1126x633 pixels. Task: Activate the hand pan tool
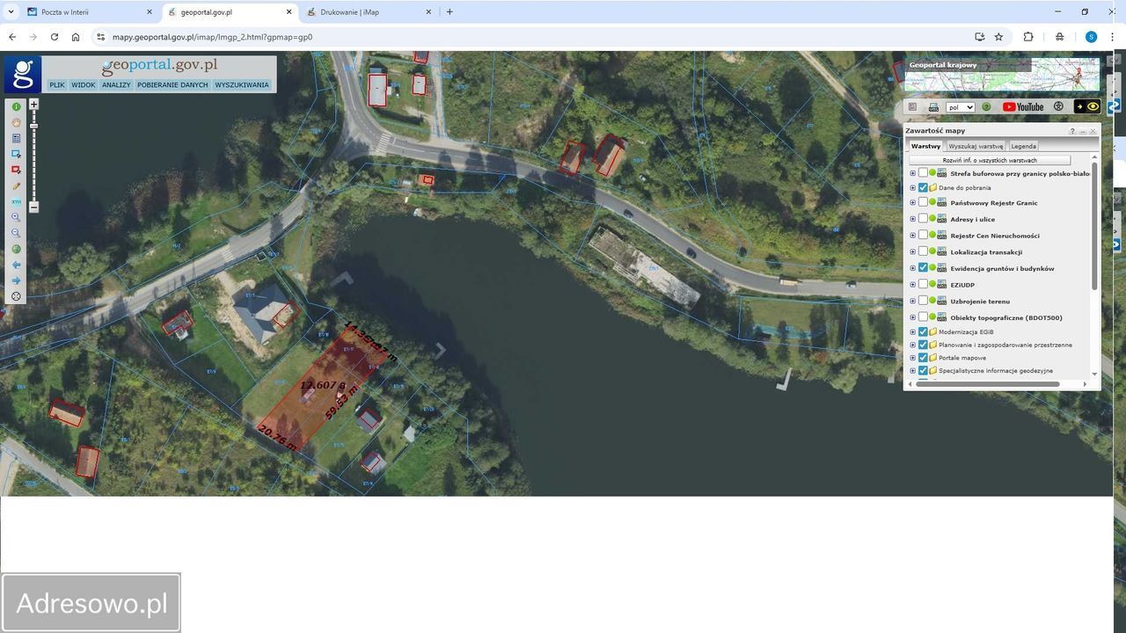coord(16,122)
